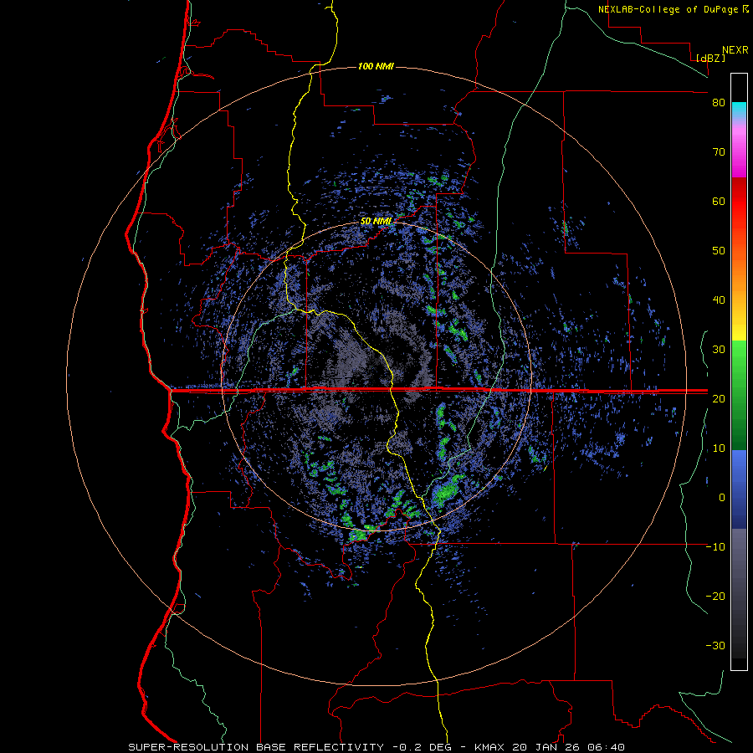Click the [dBZ] unit label
The height and width of the screenshot is (753, 753).
710,59
